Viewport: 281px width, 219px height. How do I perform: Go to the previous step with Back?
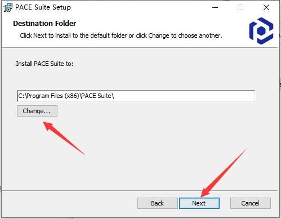[x=157, y=203]
